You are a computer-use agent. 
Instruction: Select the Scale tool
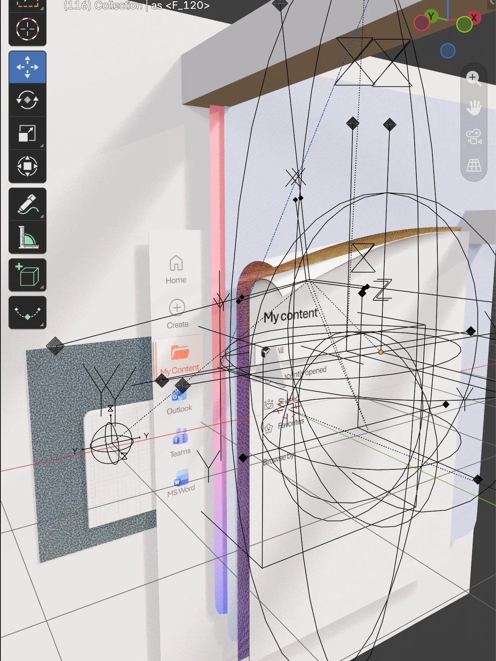pos(28,133)
